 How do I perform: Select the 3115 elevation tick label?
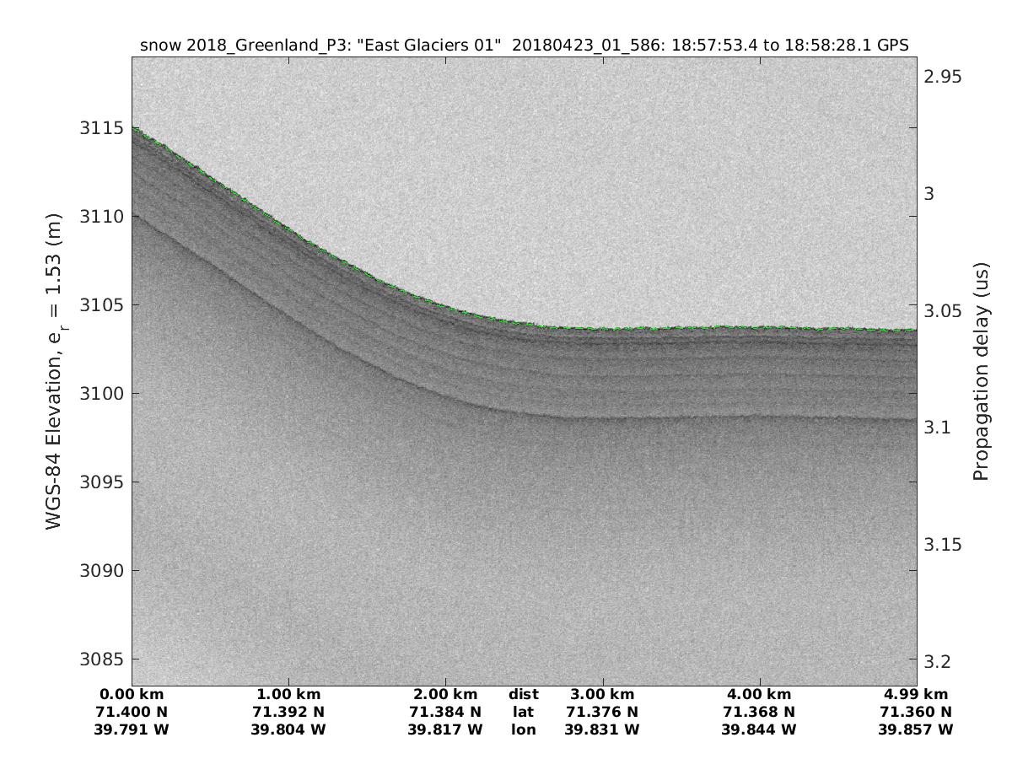coord(103,128)
